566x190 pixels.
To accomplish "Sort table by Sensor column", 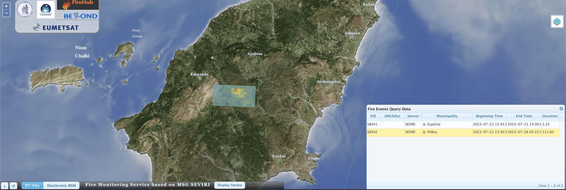I will pos(413,116).
